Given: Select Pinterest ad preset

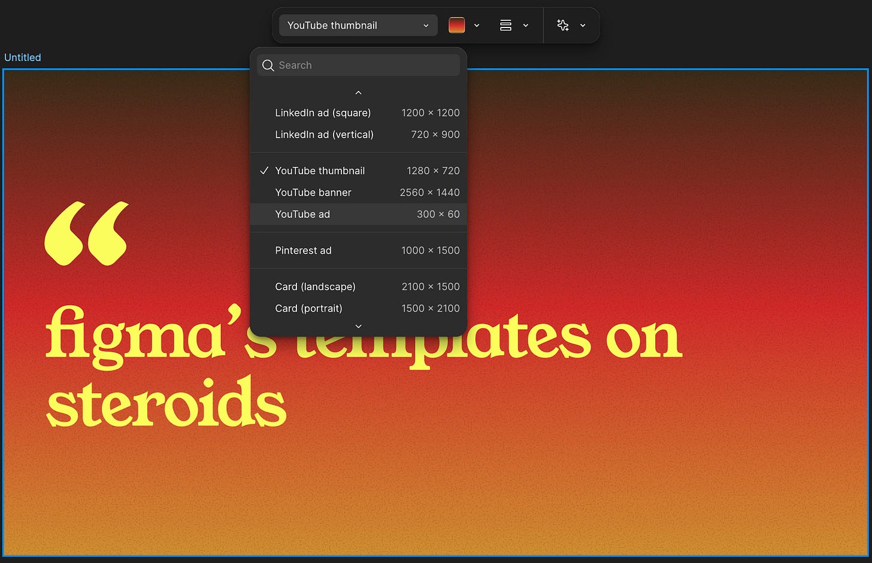Looking at the screenshot, I should [x=358, y=250].
